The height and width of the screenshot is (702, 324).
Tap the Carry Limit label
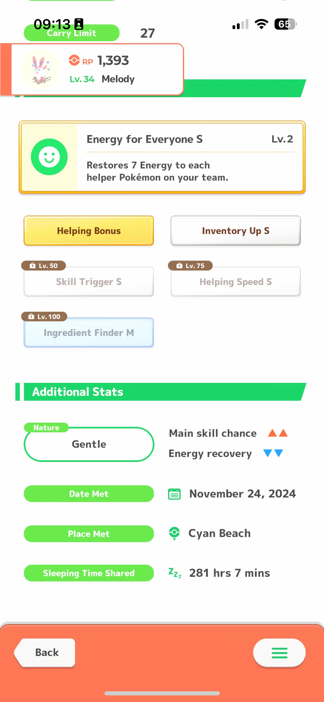[x=72, y=33]
